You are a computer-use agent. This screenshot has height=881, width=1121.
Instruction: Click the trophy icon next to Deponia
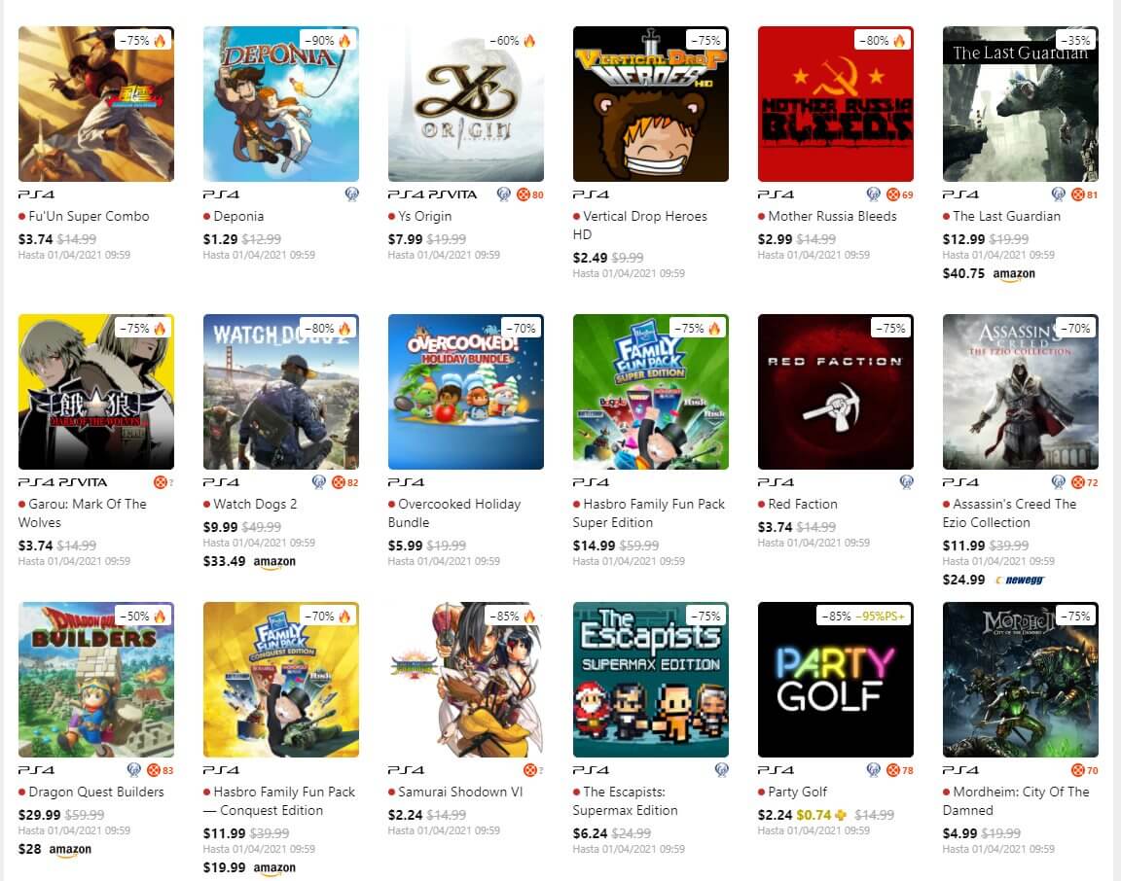tap(351, 194)
